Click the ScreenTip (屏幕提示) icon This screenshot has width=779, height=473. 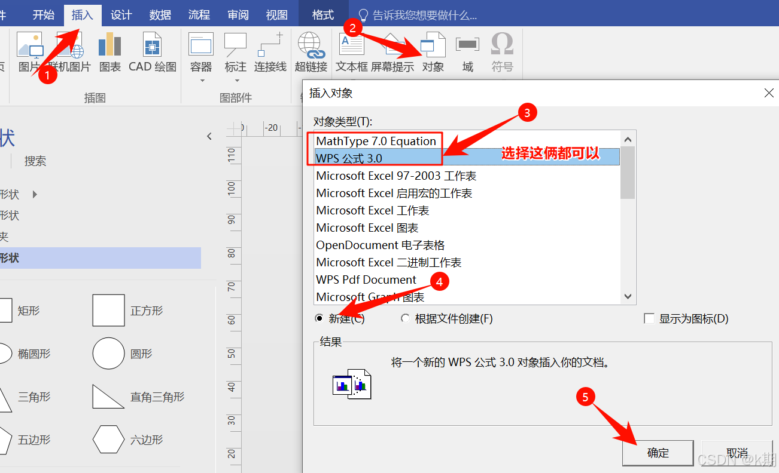pos(392,45)
